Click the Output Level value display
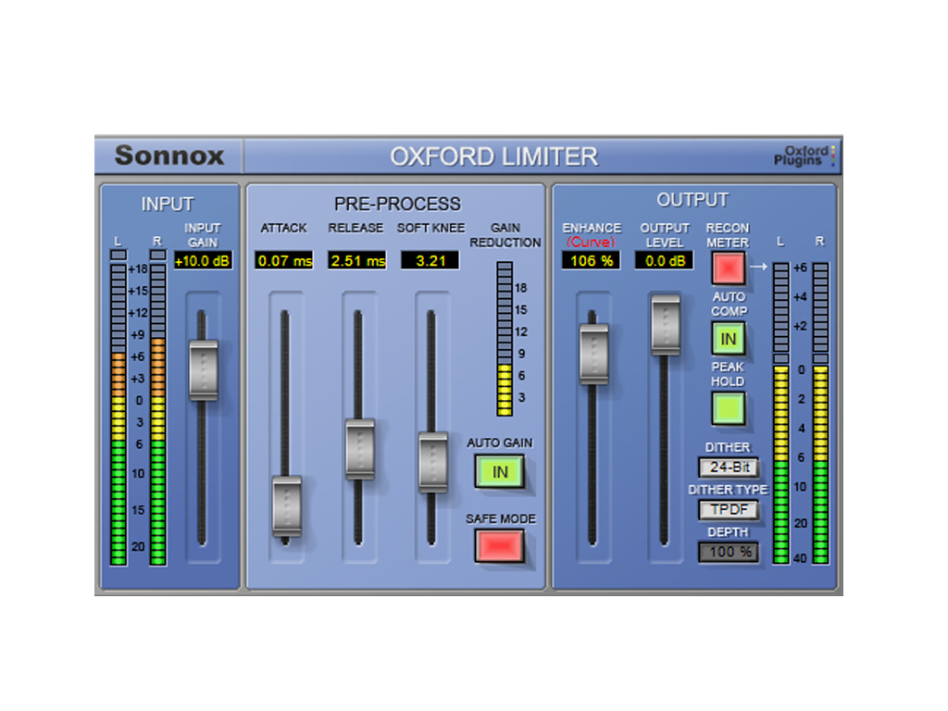 [x=664, y=261]
